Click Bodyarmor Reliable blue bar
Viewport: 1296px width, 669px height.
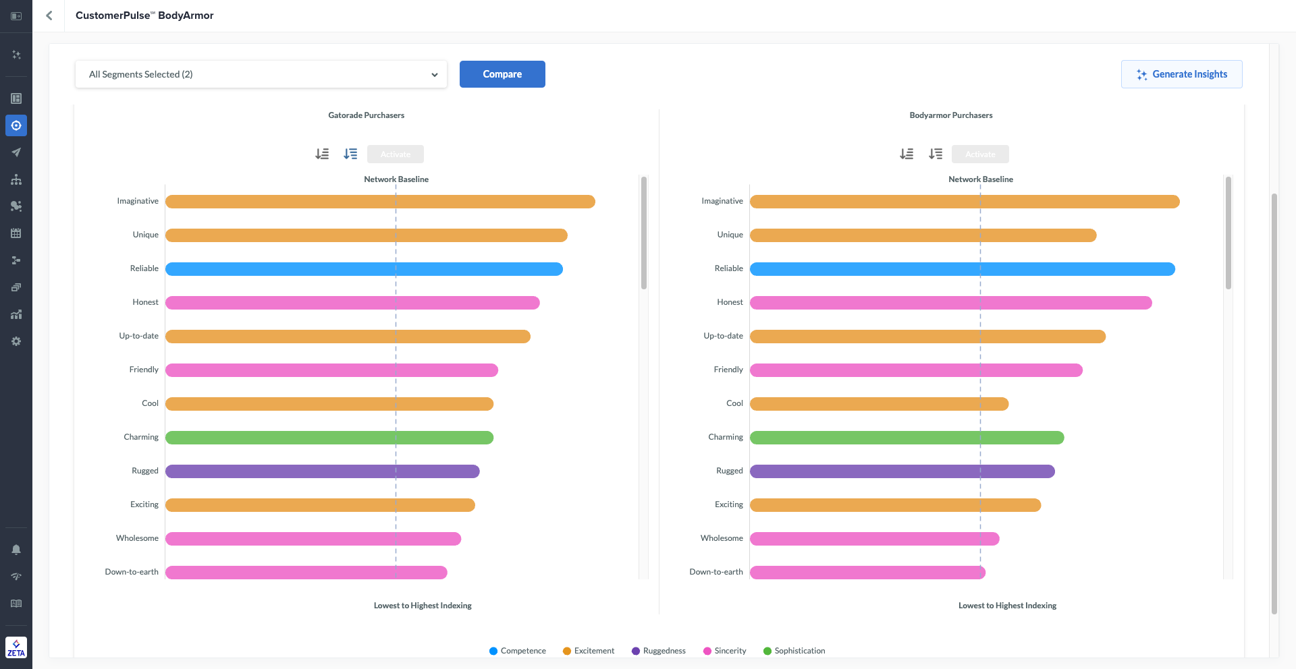point(963,269)
